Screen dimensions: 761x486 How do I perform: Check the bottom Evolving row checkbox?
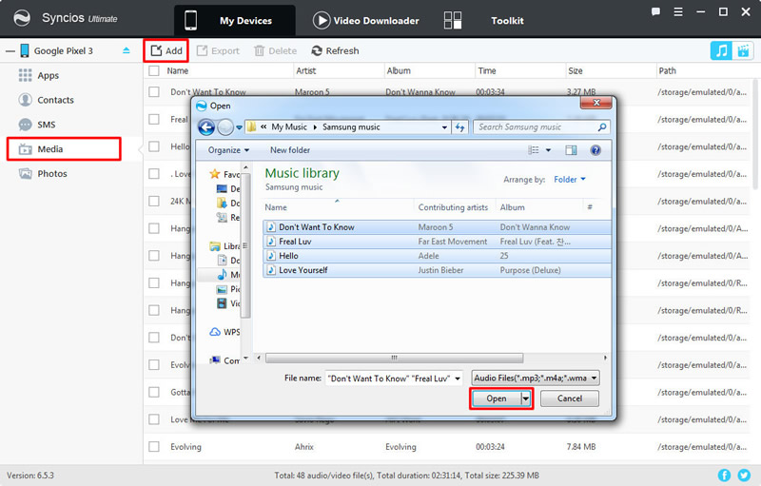pyautogui.click(x=154, y=446)
